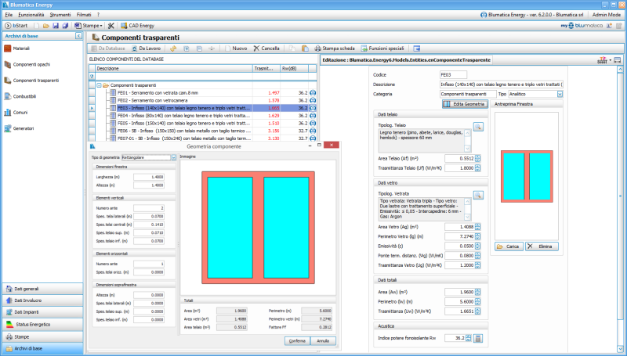Image resolution: width=627 pixels, height=356 pixels.
Task: Adjust the Trasmittanza Vetro (Ug) stepper
Action: (x=478, y=265)
